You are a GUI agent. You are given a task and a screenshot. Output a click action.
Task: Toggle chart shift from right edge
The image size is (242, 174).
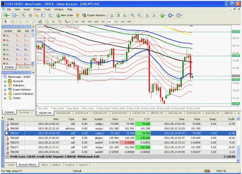154,15
